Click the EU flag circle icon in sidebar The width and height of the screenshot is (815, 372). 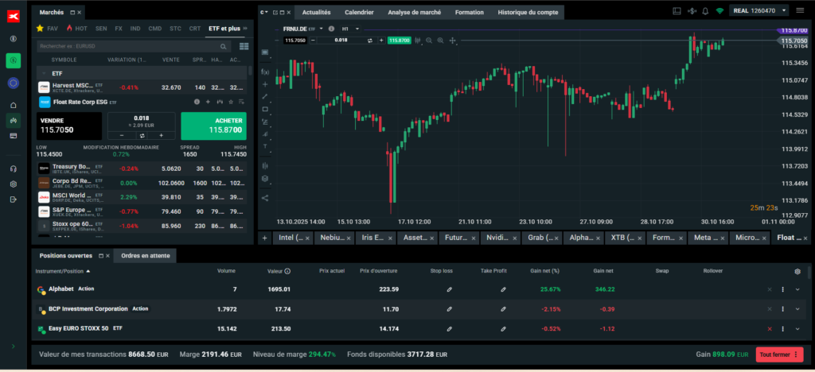(x=14, y=83)
